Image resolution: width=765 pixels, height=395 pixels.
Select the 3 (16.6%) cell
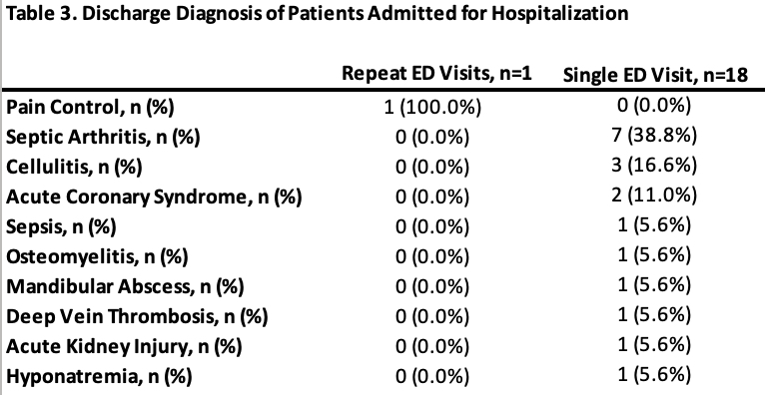click(x=654, y=166)
